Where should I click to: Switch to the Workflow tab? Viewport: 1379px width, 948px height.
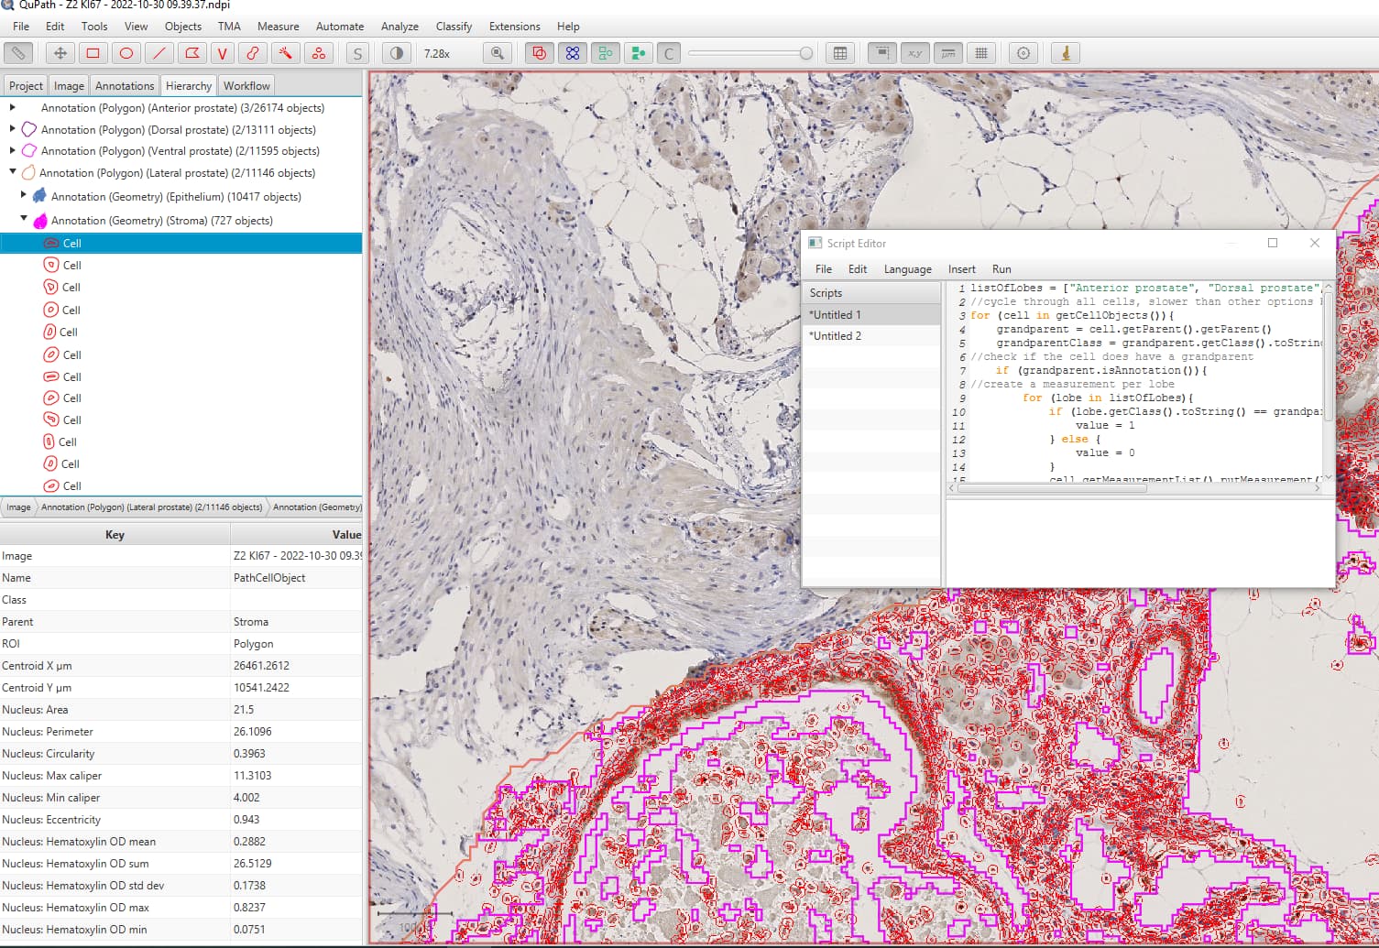246,85
